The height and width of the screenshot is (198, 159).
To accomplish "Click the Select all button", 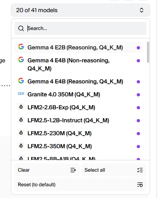I will 114,170.
